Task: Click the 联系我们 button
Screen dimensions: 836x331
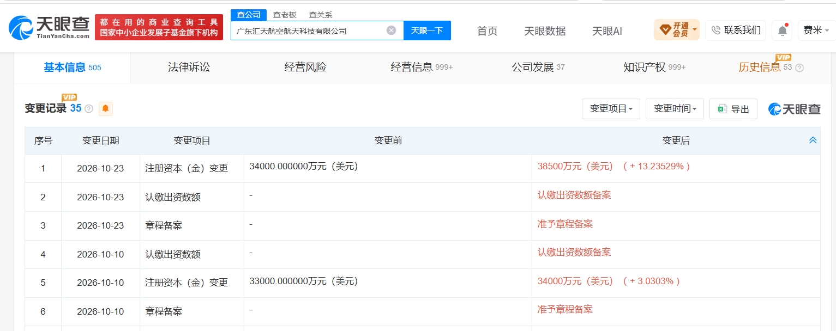Action: click(736, 30)
